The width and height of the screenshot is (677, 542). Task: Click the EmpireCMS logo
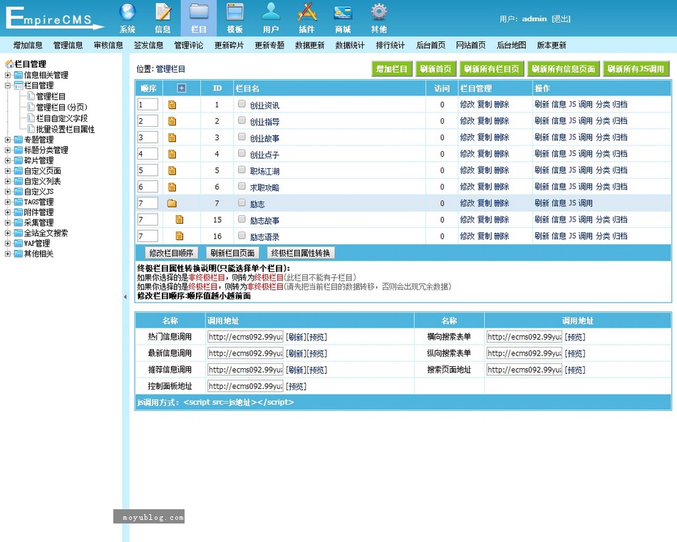click(54, 18)
